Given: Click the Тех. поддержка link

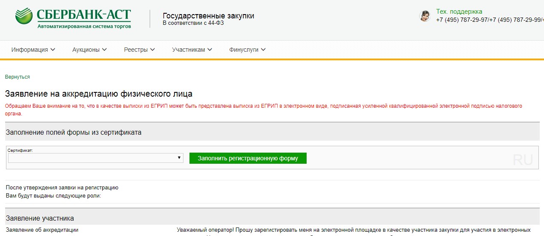Looking at the screenshot, I should (459, 12).
